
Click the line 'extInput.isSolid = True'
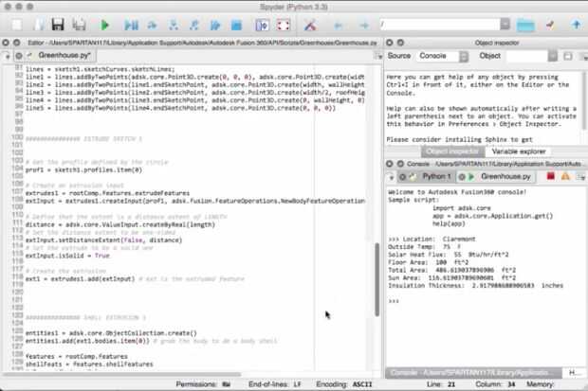pyautogui.click(x=67, y=256)
